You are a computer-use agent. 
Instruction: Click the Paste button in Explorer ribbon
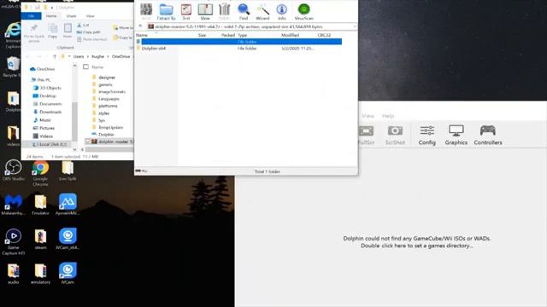[x=68, y=31]
